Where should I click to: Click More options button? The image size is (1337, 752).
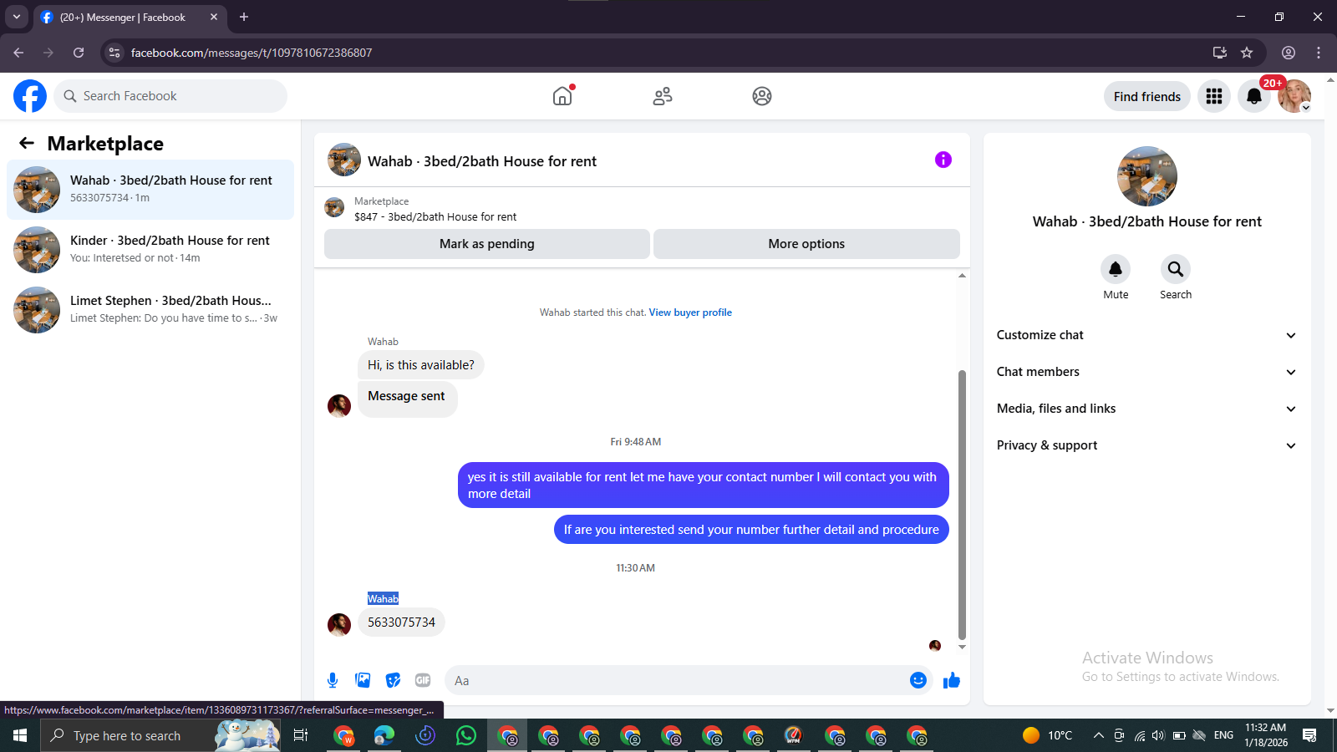(806, 244)
